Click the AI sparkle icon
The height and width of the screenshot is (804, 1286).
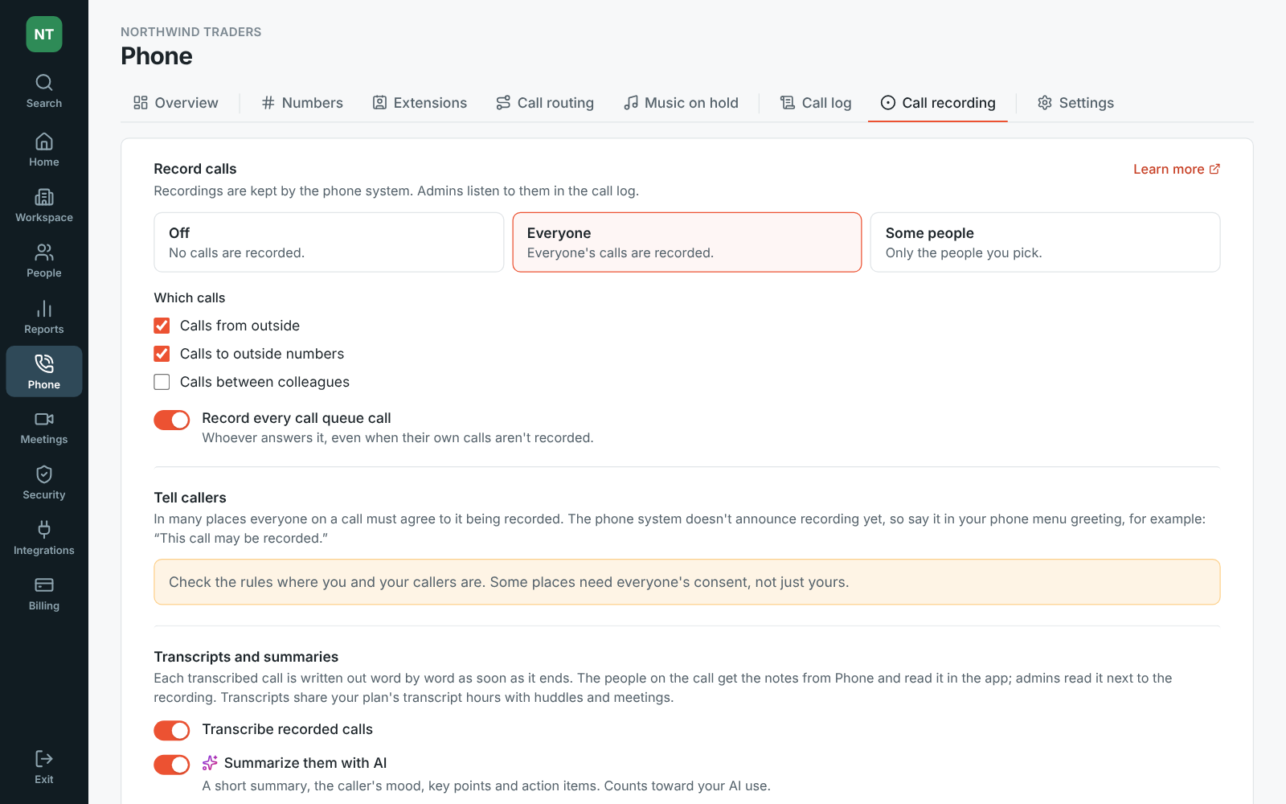coord(210,763)
